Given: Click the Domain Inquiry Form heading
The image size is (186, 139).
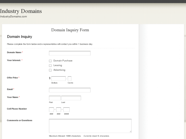Looking at the screenshot, I should coord(70,30).
